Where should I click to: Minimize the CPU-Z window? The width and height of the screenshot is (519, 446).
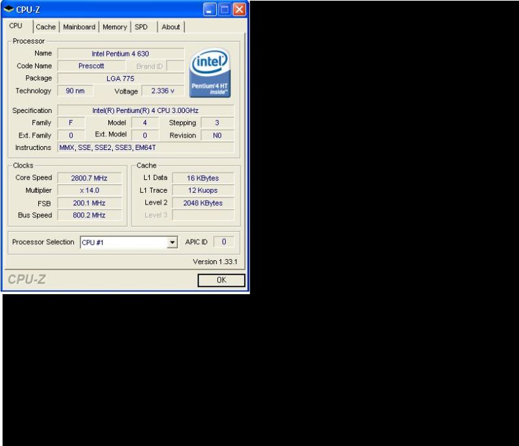coord(210,10)
